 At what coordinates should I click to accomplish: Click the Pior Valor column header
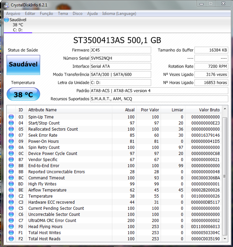pos(149,110)
